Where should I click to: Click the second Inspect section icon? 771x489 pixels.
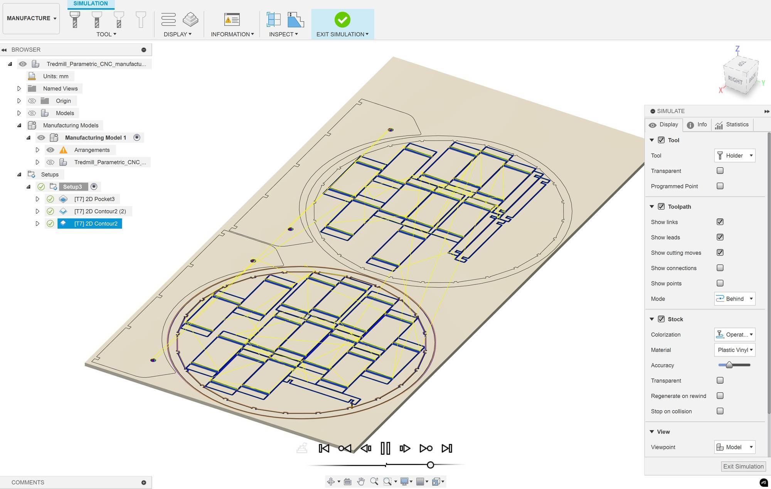pyautogui.click(x=296, y=19)
